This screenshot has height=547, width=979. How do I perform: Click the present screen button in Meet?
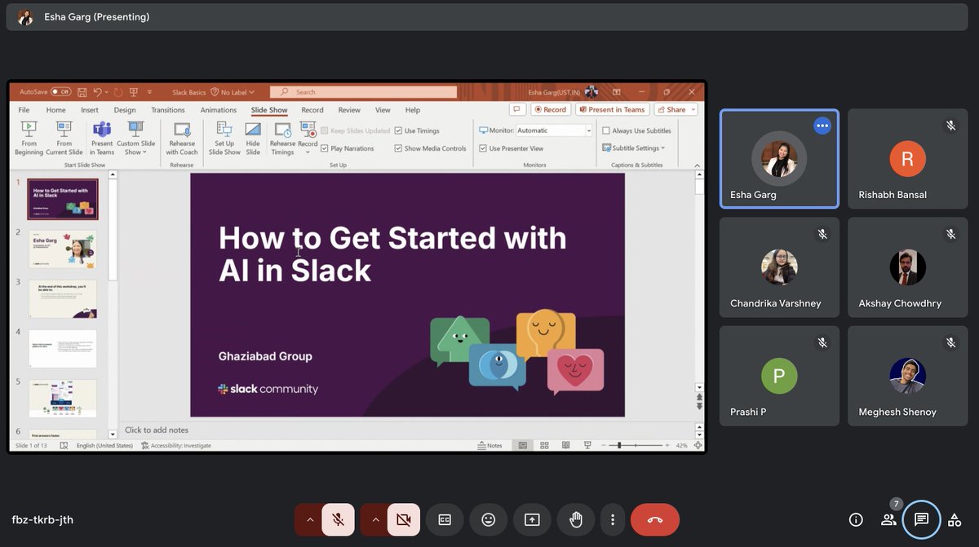coord(532,519)
